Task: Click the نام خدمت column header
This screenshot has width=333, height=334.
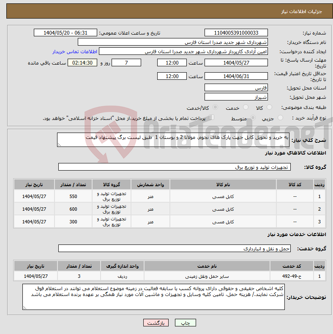Action: [x=207, y=266]
